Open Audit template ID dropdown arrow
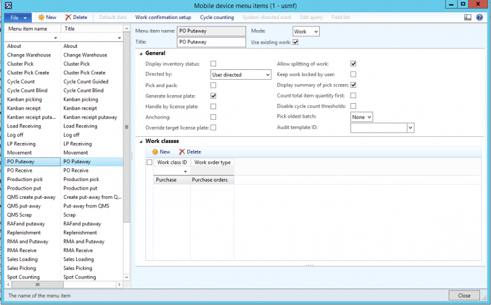 coord(410,128)
